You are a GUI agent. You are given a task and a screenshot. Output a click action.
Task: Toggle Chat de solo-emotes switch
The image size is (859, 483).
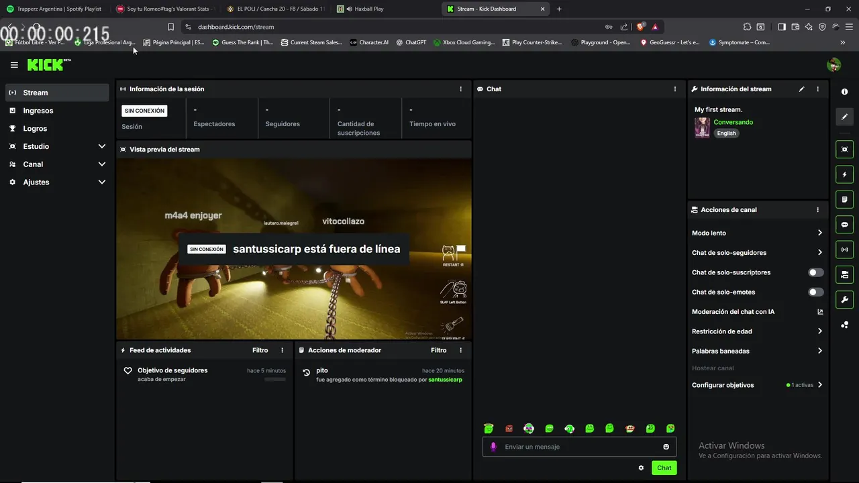816,292
